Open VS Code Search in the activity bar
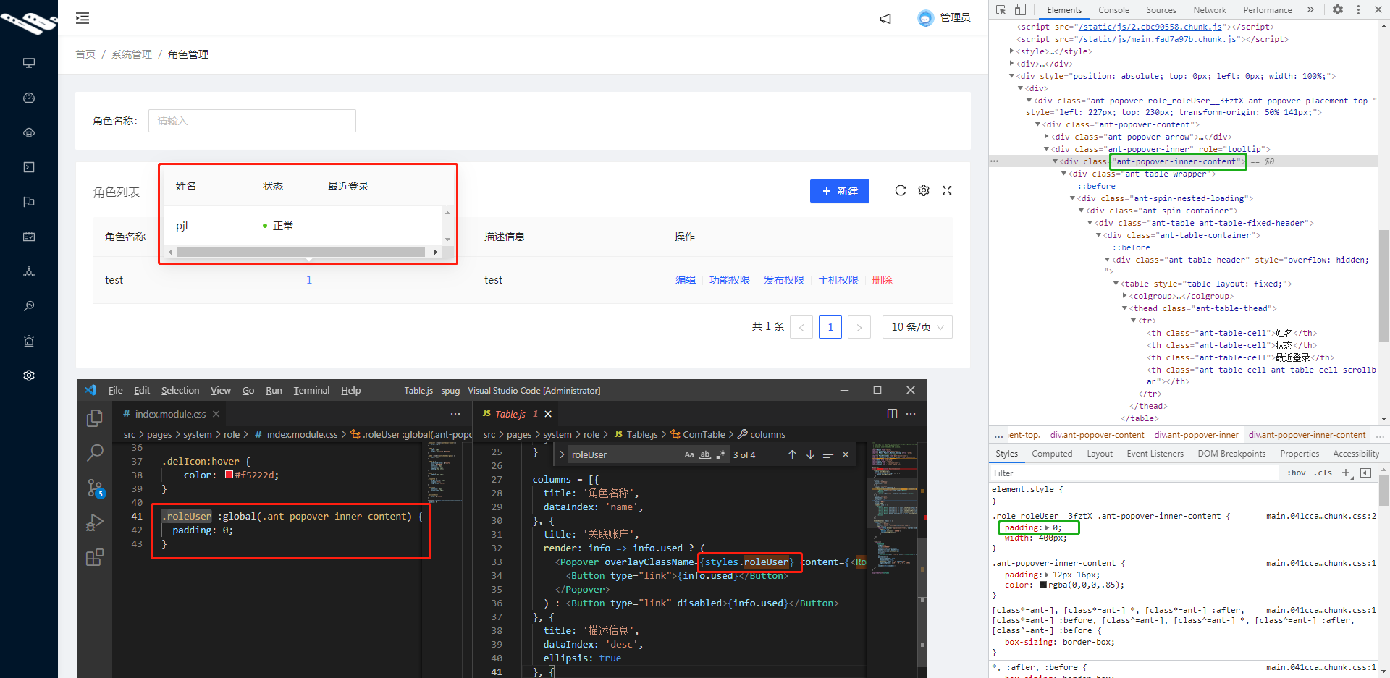1390x678 pixels. pos(95,453)
